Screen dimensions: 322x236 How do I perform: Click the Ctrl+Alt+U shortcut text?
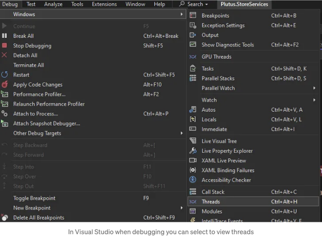tap(284, 211)
